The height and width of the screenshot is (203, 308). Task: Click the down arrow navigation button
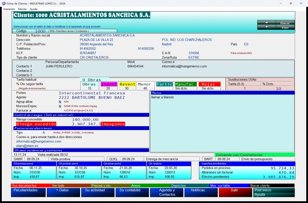coord(266,27)
